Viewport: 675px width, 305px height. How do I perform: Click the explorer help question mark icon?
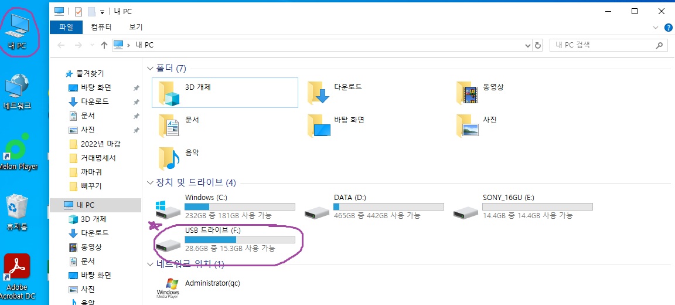(669, 27)
